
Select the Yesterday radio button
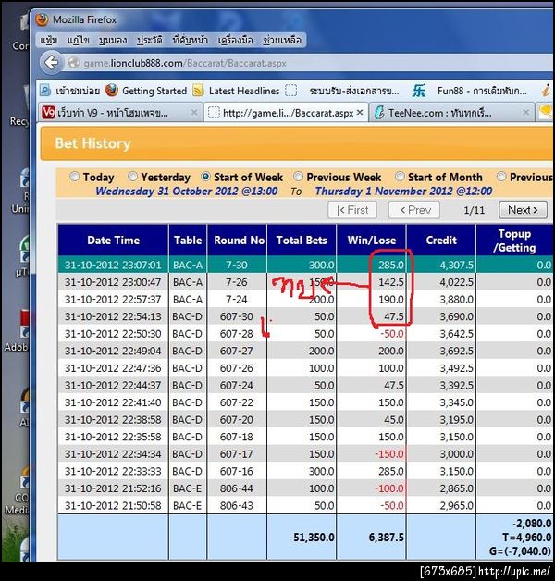pyautogui.click(x=132, y=177)
